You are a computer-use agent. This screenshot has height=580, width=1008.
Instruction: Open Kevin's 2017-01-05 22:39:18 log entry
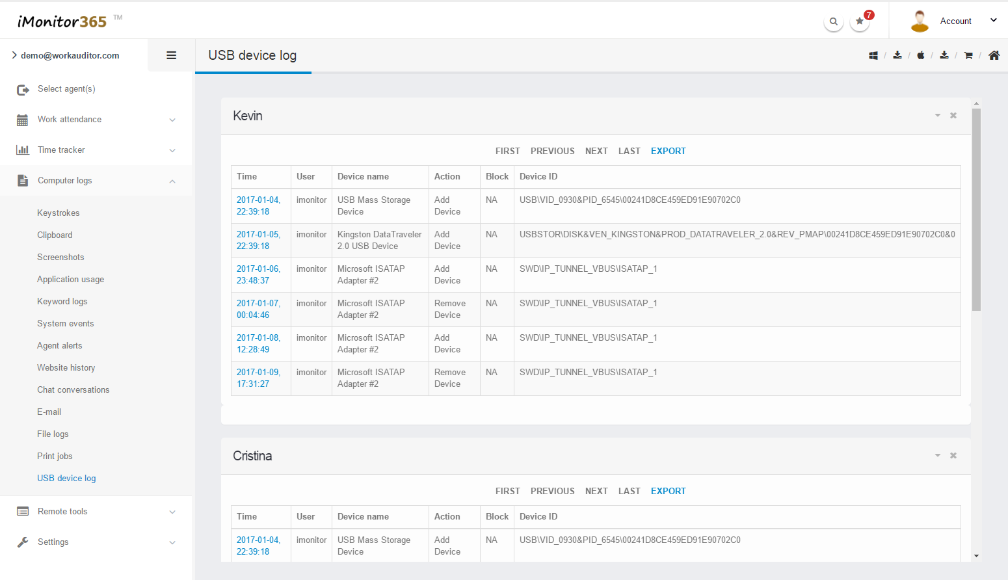[258, 240]
